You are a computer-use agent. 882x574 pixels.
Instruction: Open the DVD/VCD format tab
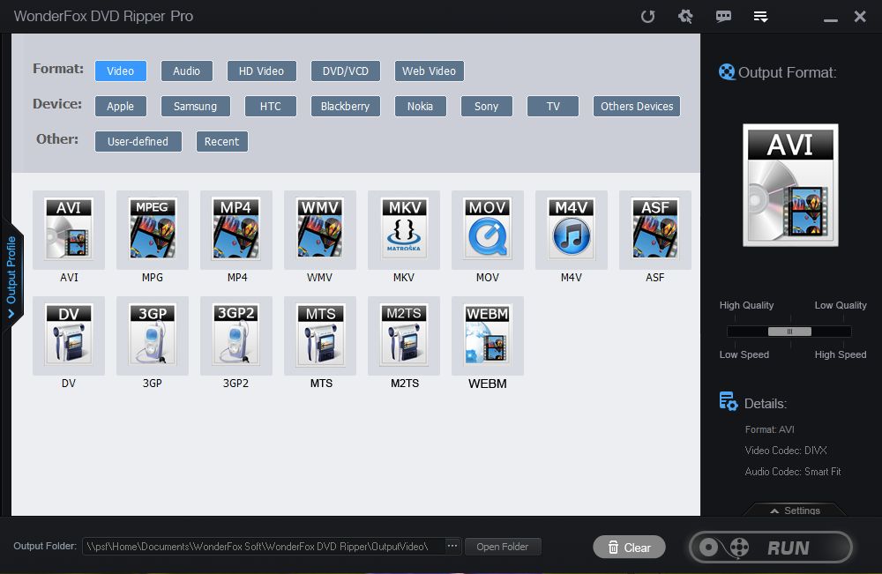point(346,71)
